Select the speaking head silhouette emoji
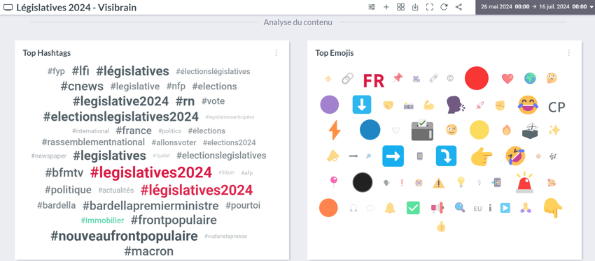 456,105
